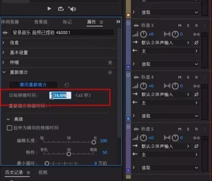The height and width of the screenshot is (181, 212).
Task: Click the 轨道 3 pan knob
Action: [175, 35]
